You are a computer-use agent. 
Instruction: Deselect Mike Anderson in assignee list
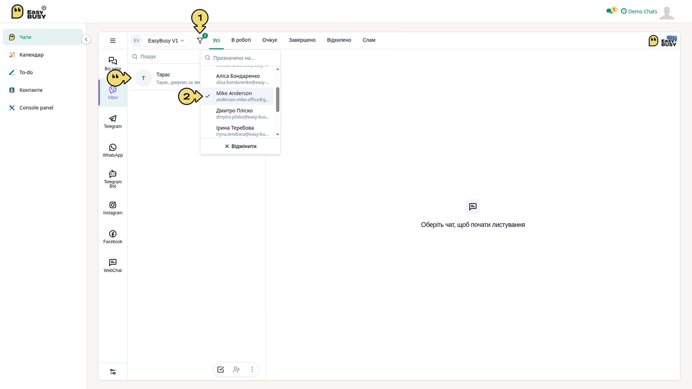238,96
